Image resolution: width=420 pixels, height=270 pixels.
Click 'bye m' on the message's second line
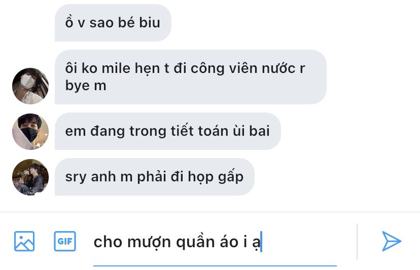[86, 86]
